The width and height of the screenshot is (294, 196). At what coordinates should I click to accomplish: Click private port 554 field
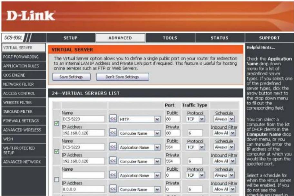point(172,161)
